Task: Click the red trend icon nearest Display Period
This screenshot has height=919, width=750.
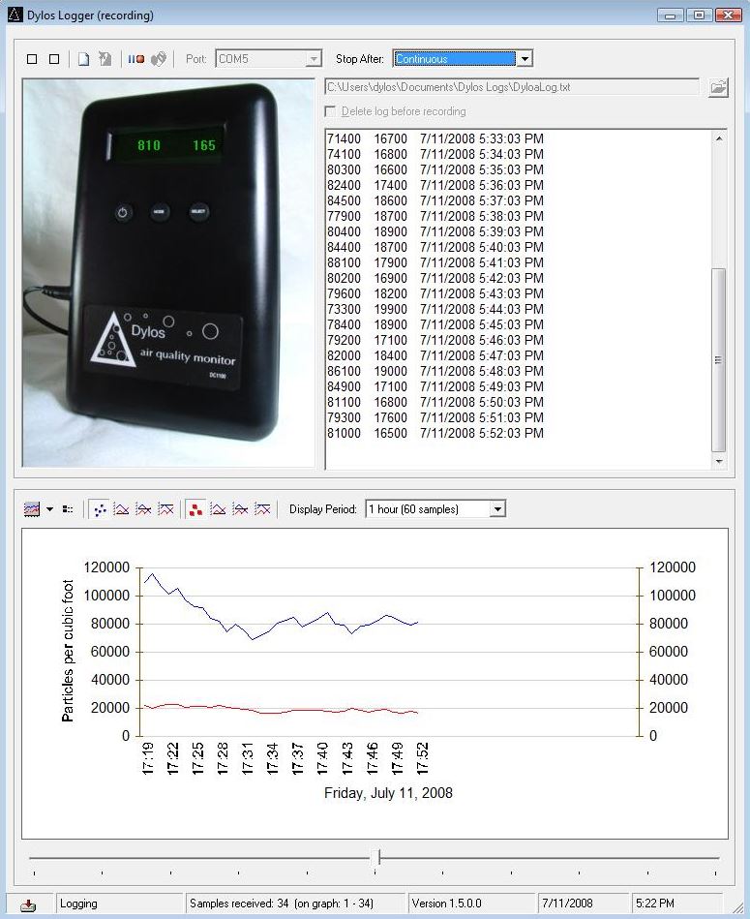Action: click(x=263, y=508)
